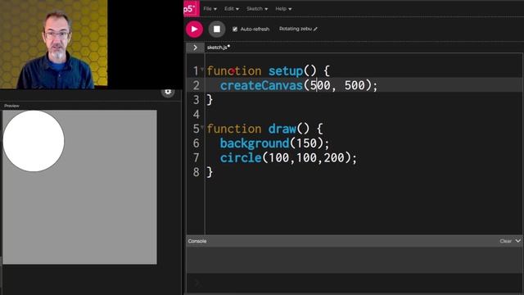This screenshot has height=295, width=524.
Task: Open the Sketch menu
Action: (x=257, y=9)
